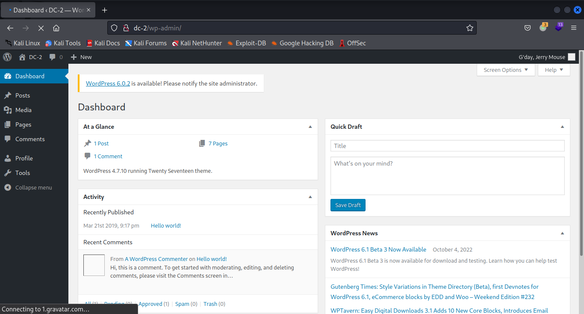Image resolution: width=584 pixels, height=314 pixels.
Task: Click the Quick Draft Title field
Action: point(447,146)
